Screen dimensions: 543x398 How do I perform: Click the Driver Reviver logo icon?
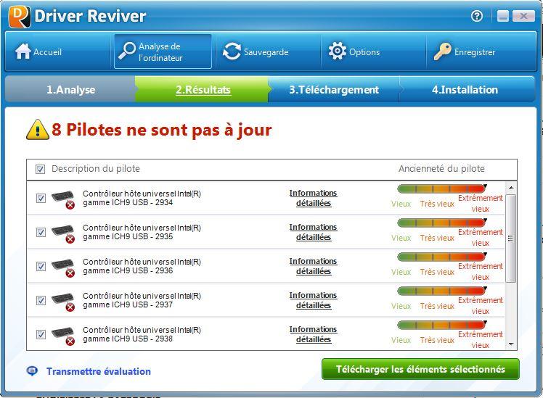(20, 16)
